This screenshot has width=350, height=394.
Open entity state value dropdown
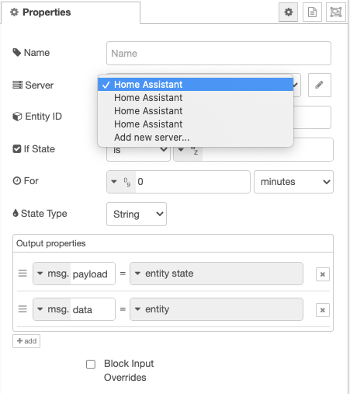(217, 274)
